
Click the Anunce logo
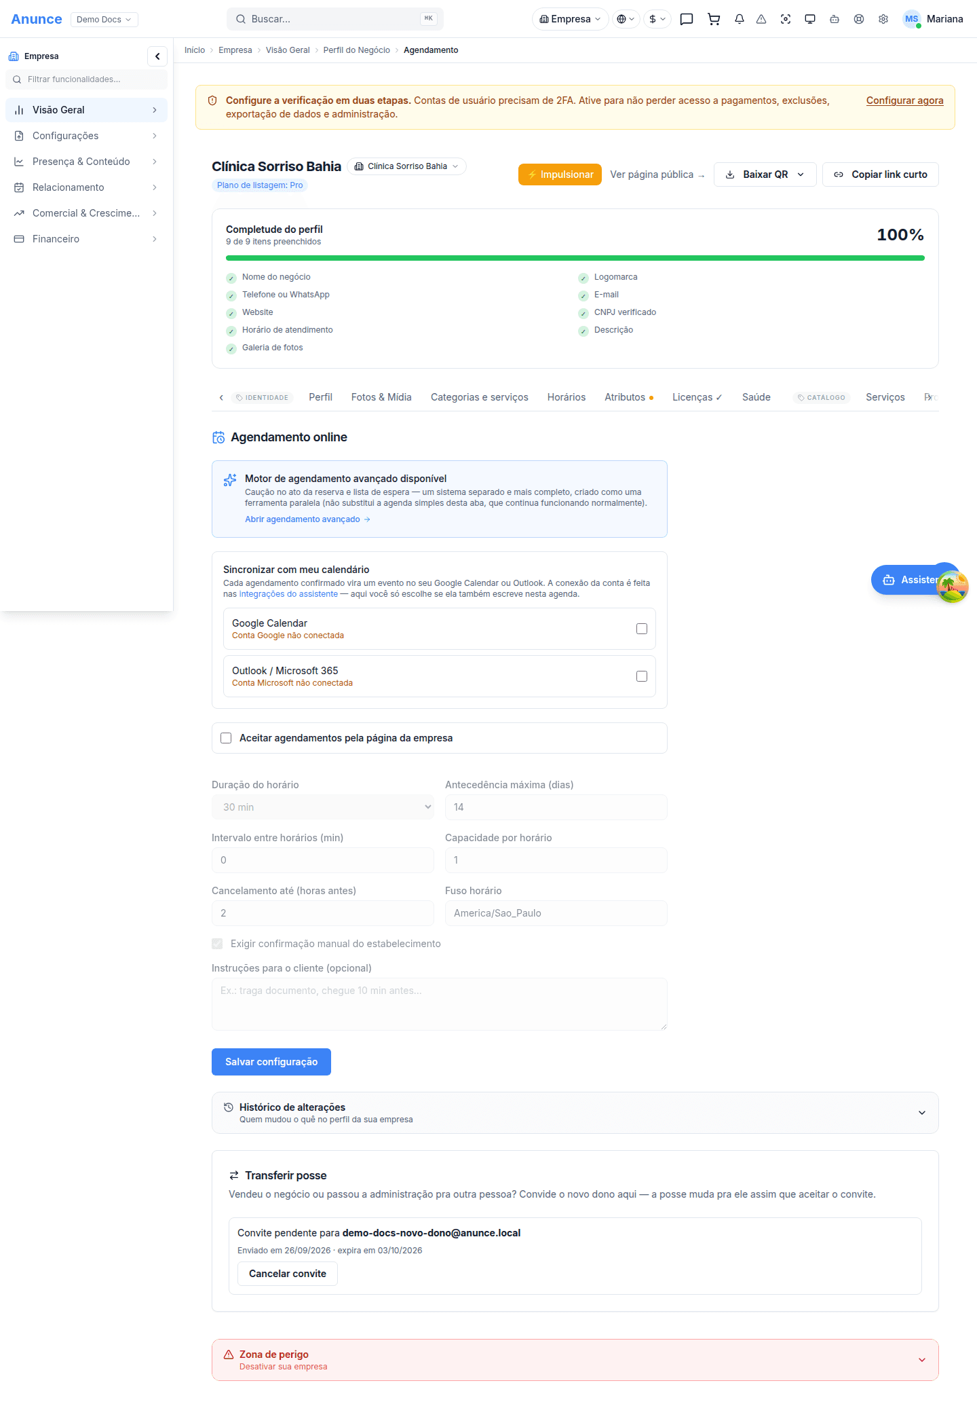click(37, 19)
